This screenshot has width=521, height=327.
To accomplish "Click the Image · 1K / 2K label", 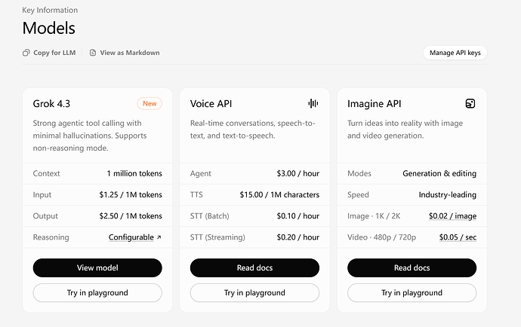I will pos(374,216).
